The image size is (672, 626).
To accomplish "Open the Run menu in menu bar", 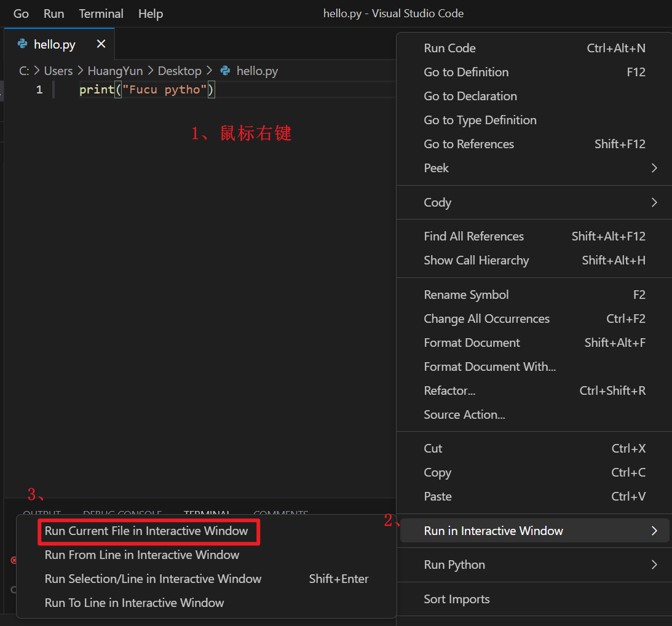I will click(x=54, y=14).
